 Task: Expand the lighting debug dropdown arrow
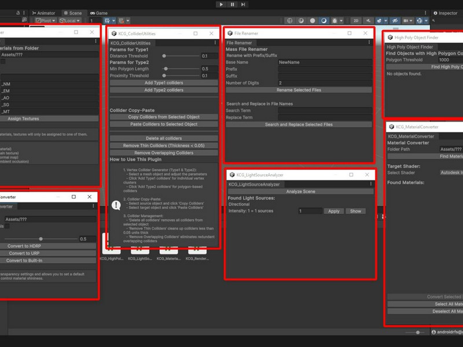click(x=341, y=21)
